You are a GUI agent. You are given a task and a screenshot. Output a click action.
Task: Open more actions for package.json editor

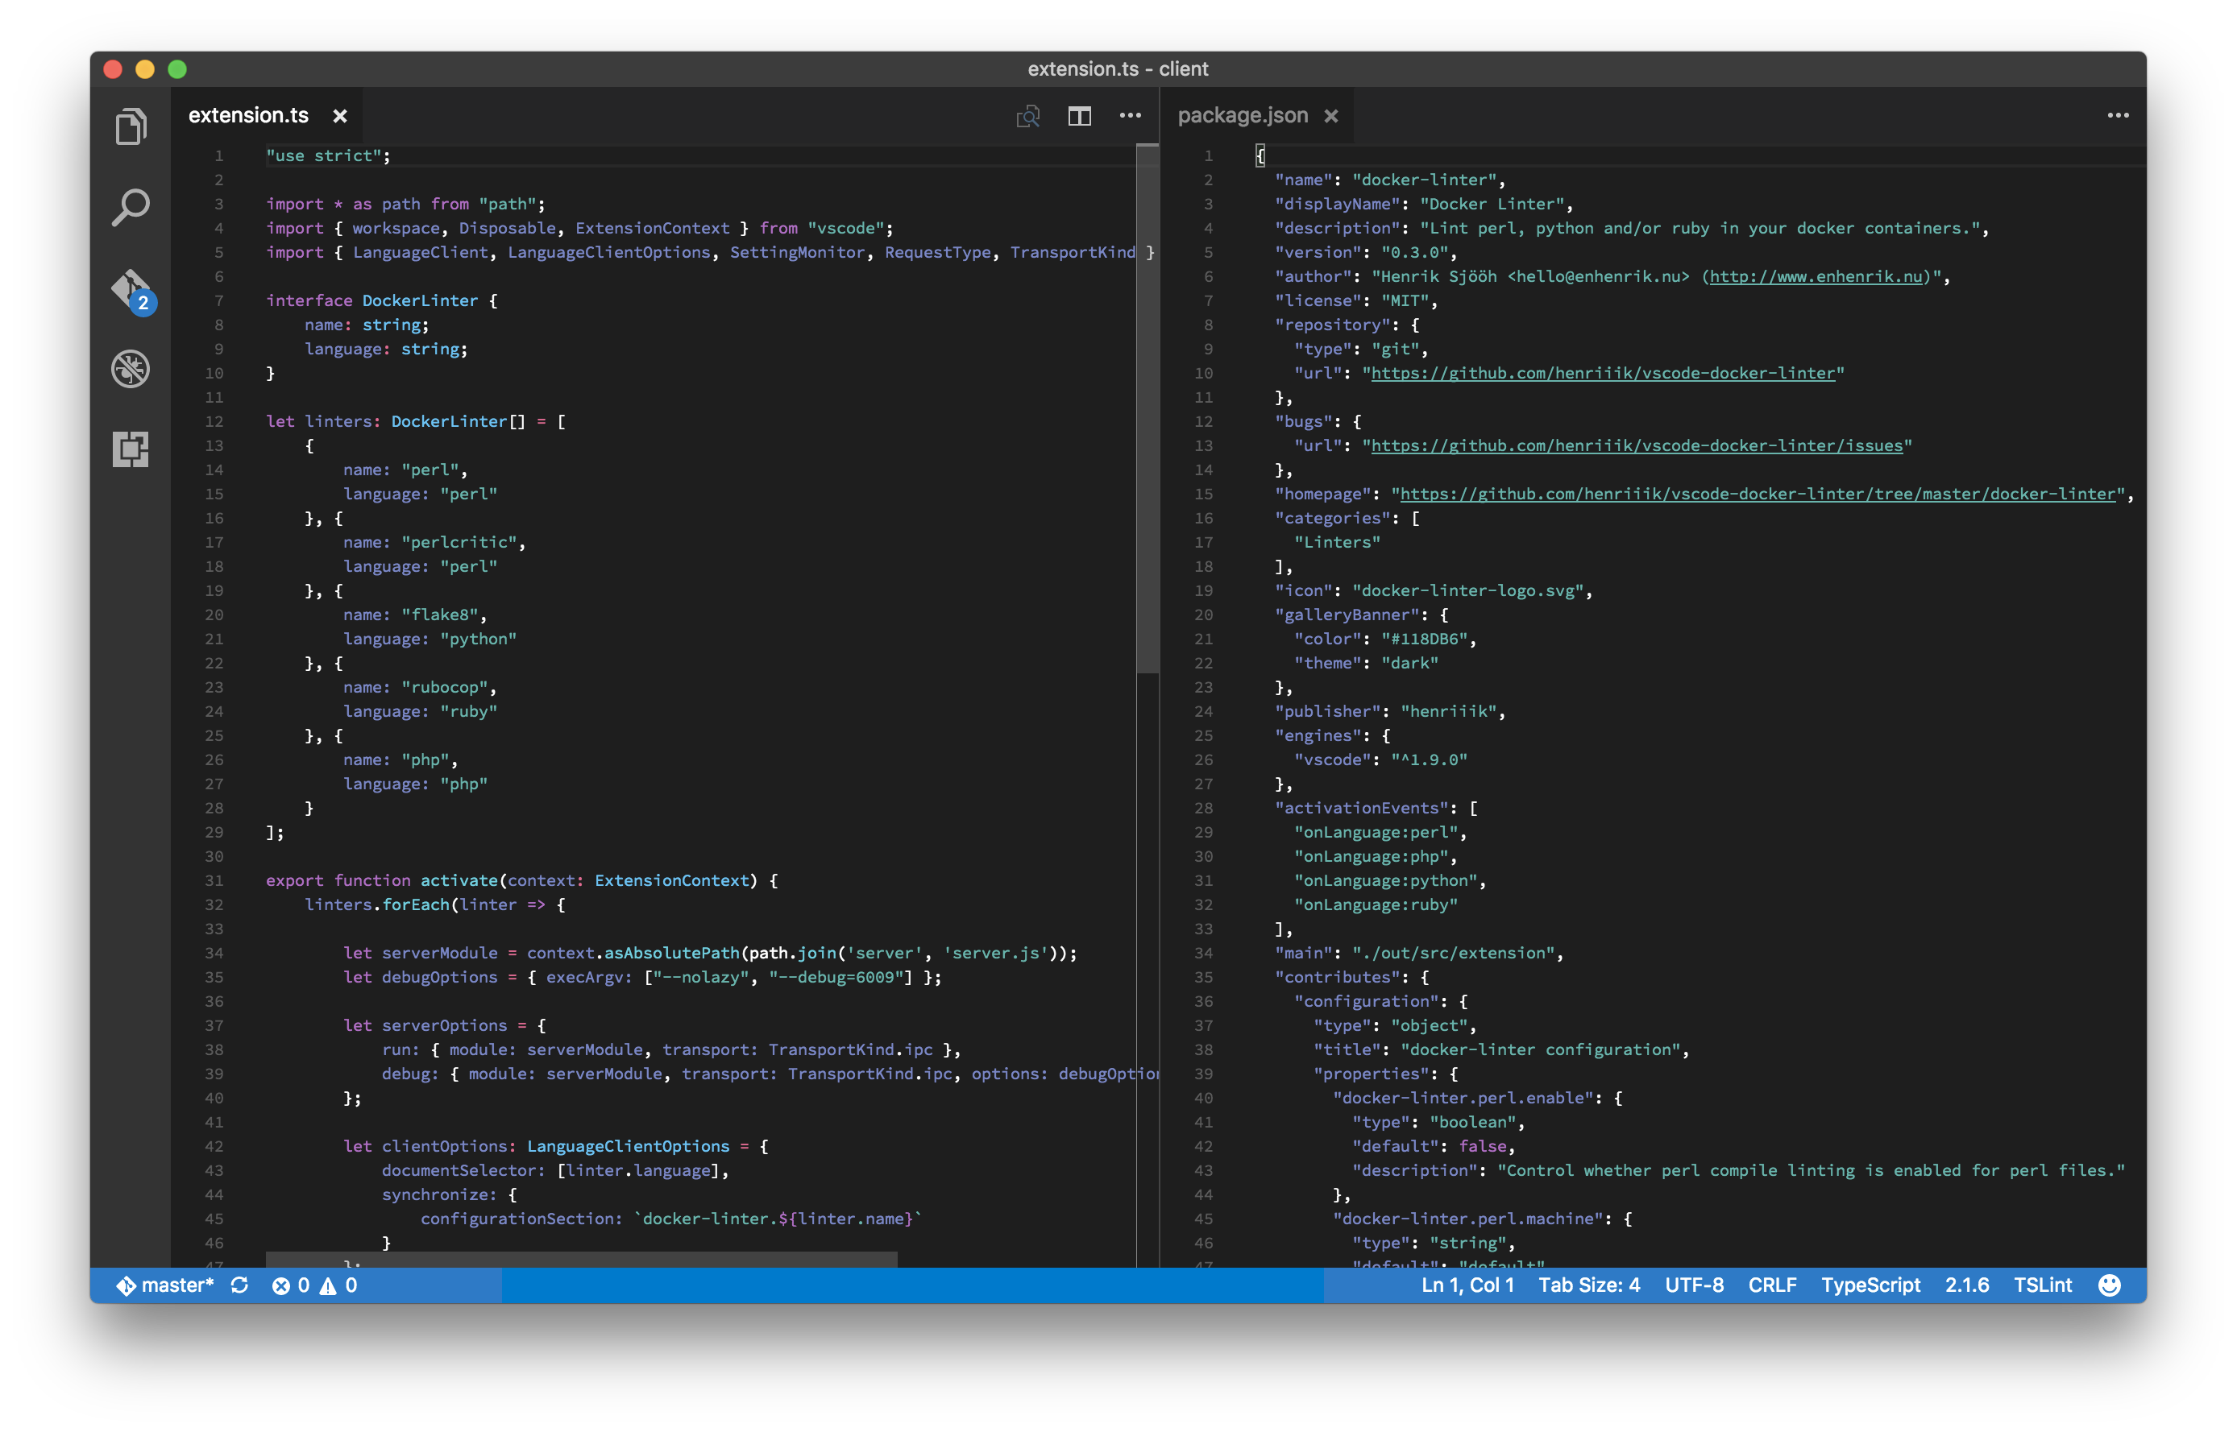tap(2118, 115)
